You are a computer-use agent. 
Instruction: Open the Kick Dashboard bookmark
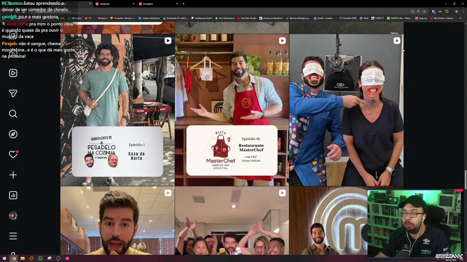pos(225,18)
